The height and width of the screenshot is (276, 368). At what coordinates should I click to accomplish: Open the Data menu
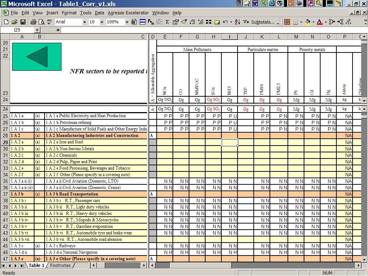point(99,13)
